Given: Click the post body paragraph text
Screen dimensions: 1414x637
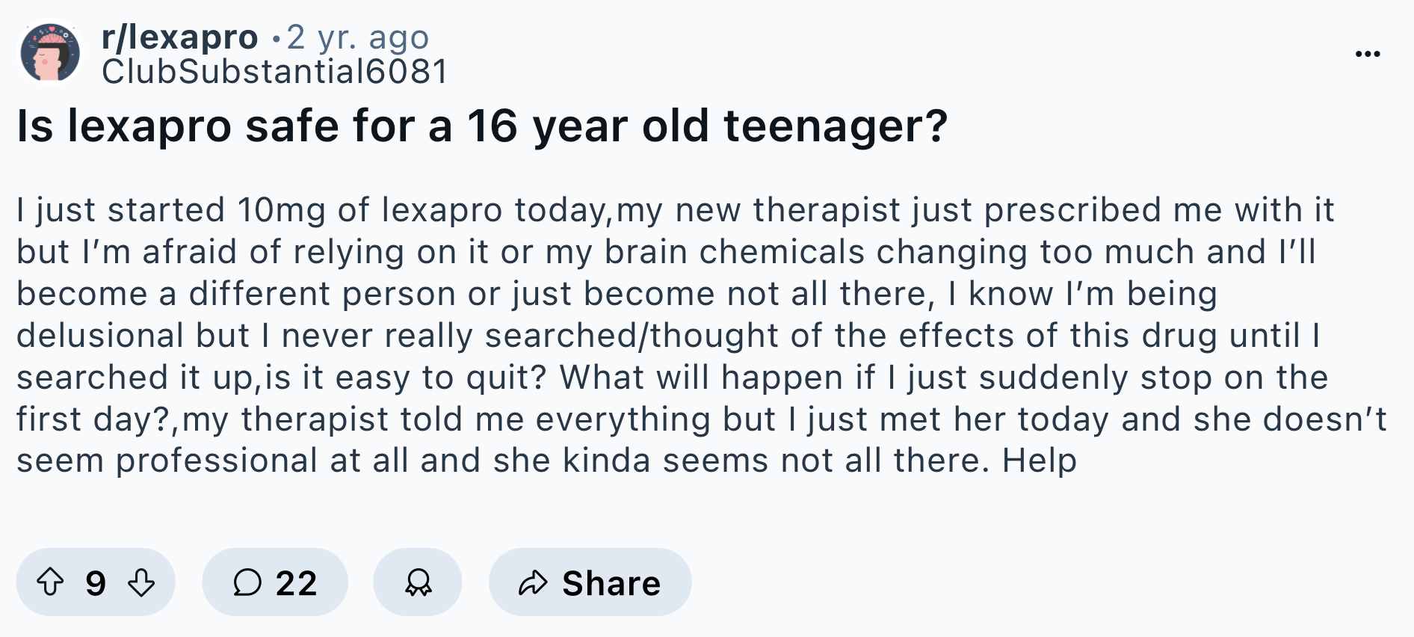Looking at the screenshot, I should click(702, 335).
